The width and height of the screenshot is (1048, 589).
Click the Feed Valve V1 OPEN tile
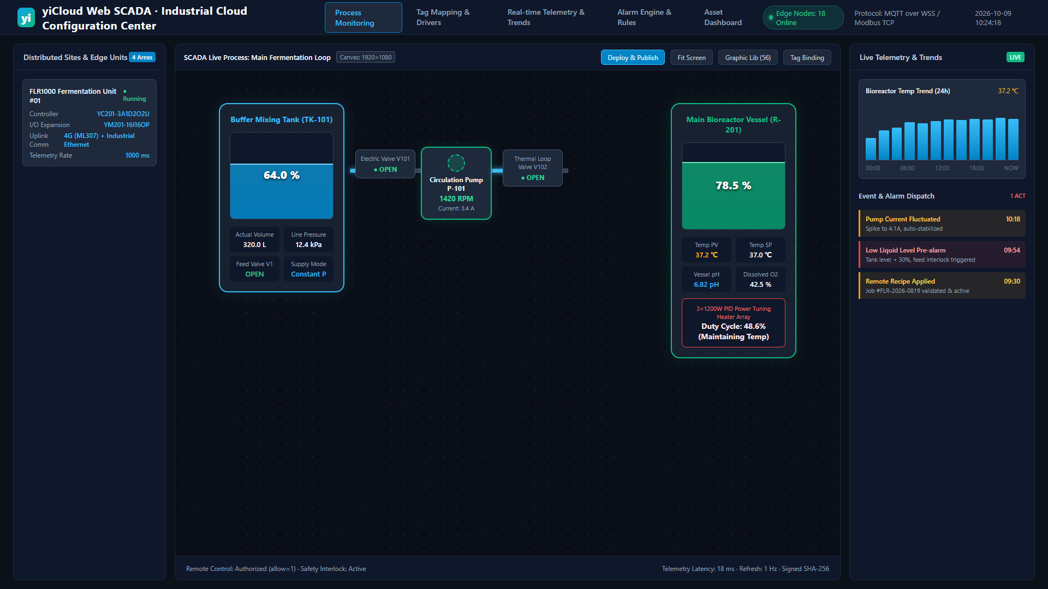click(255, 269)
